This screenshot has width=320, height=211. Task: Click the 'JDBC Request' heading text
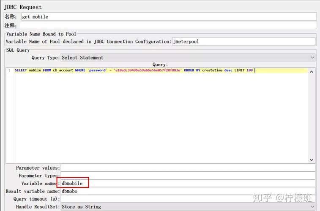pyautogui.click(x=23, y=7)
